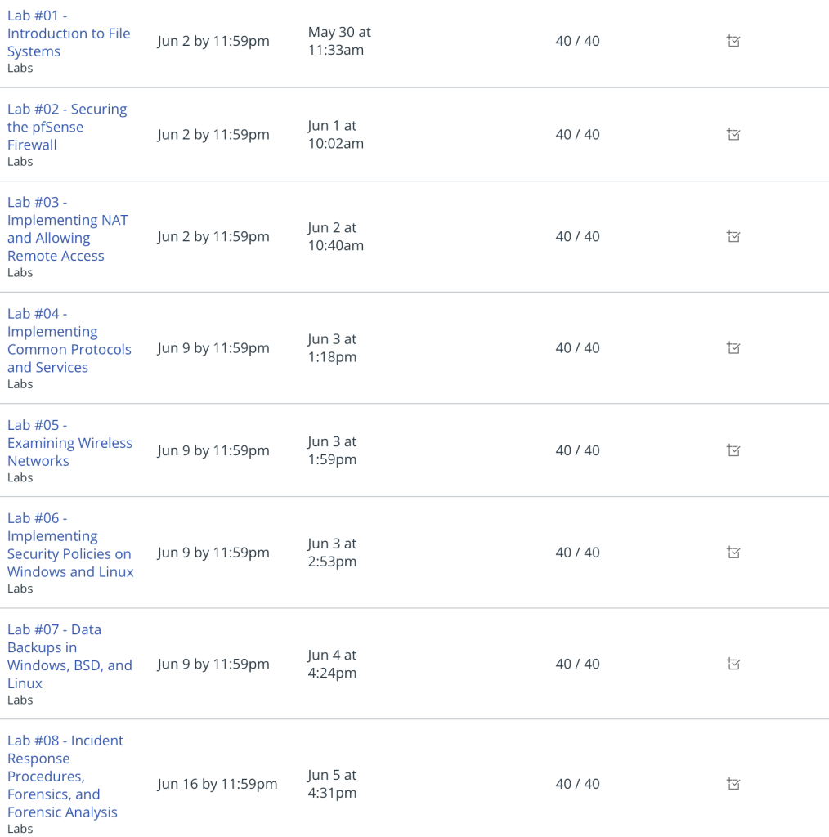Screen dimensions: 829x837
Task: Open Lab #06 - Implementing Security Policies link
Action: coord(70,545)
